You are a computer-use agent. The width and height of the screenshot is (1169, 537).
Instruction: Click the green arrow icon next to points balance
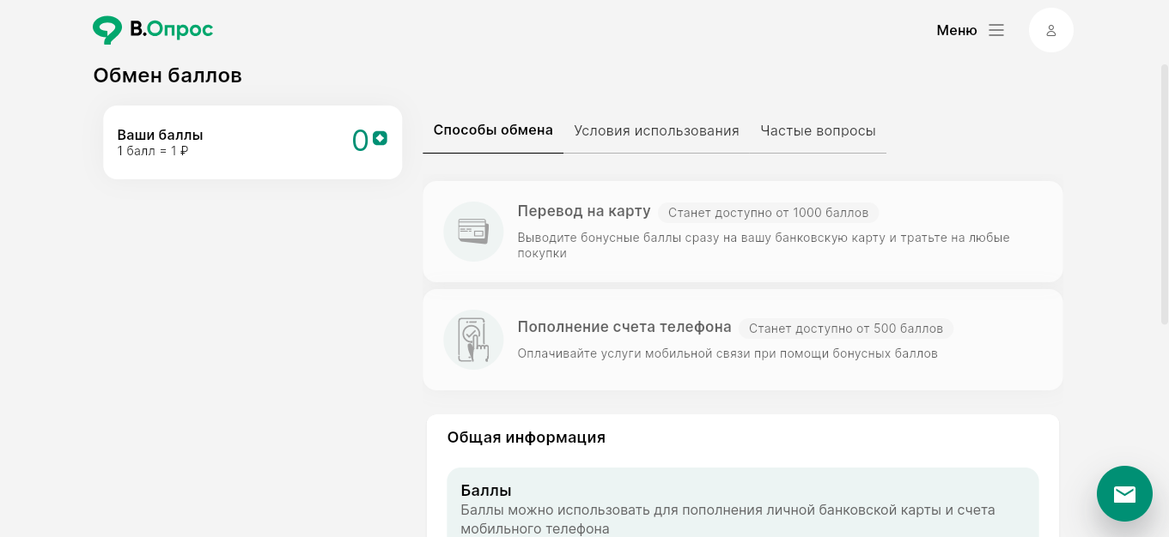[x=379, y=136]
